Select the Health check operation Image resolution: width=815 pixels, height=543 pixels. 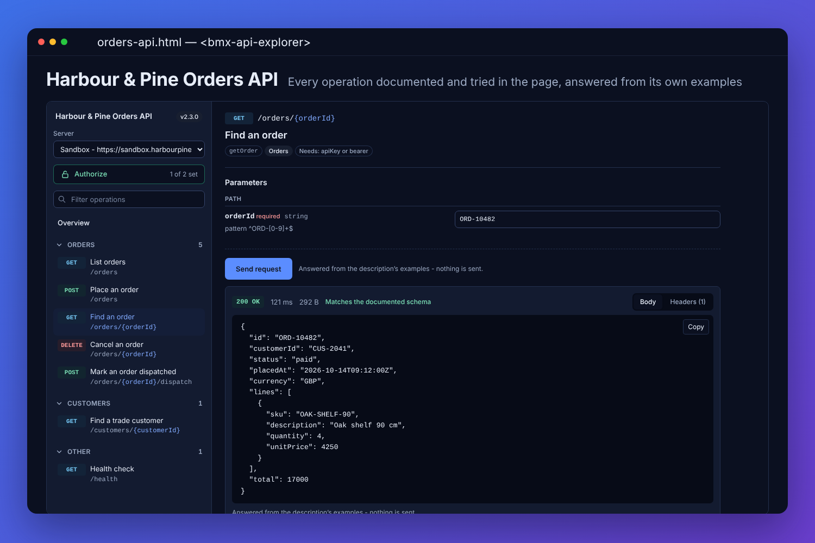[129, 474]
